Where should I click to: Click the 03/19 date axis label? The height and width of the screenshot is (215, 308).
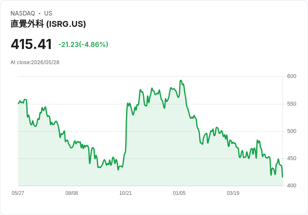click(x=233, y=193)
